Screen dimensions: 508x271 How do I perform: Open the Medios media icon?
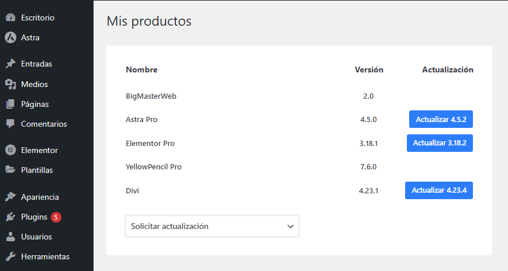click(x=11, y=84)
